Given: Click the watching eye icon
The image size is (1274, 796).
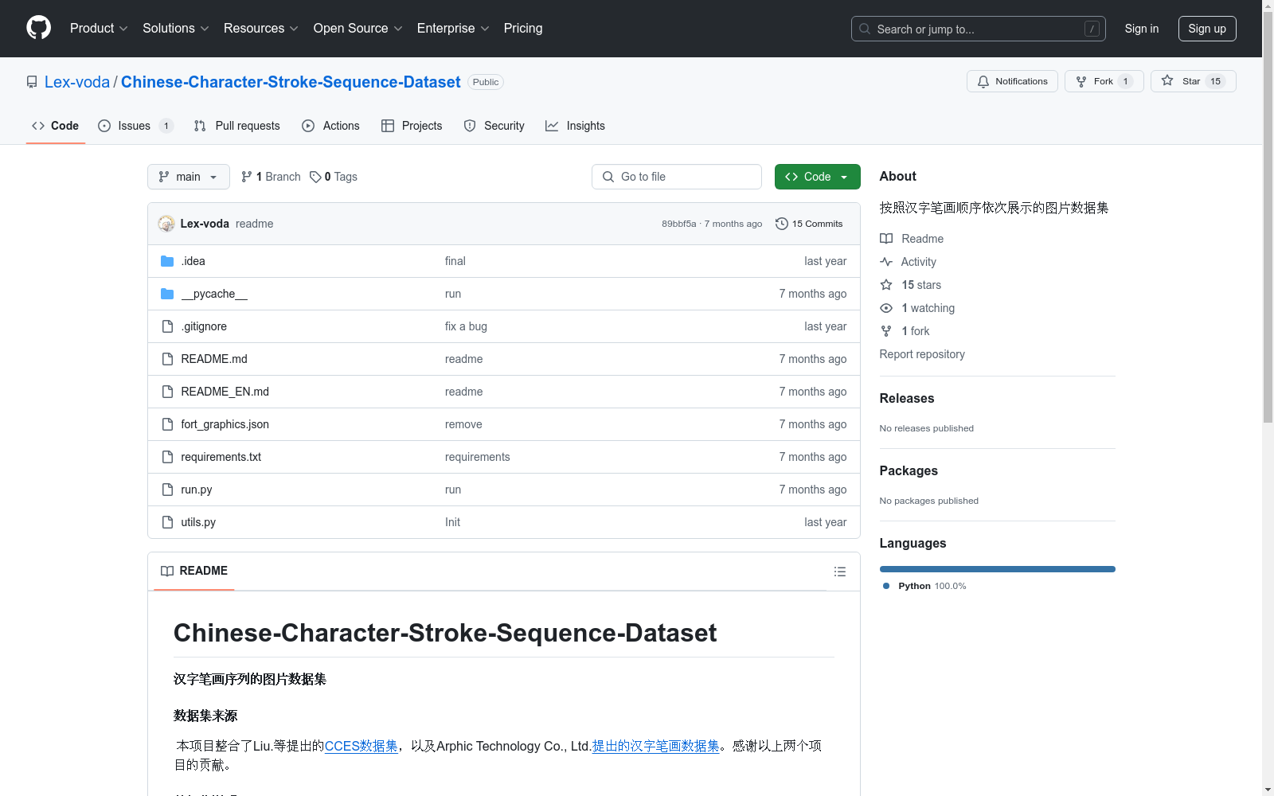Looking at the screenshot, I should 886,308.
